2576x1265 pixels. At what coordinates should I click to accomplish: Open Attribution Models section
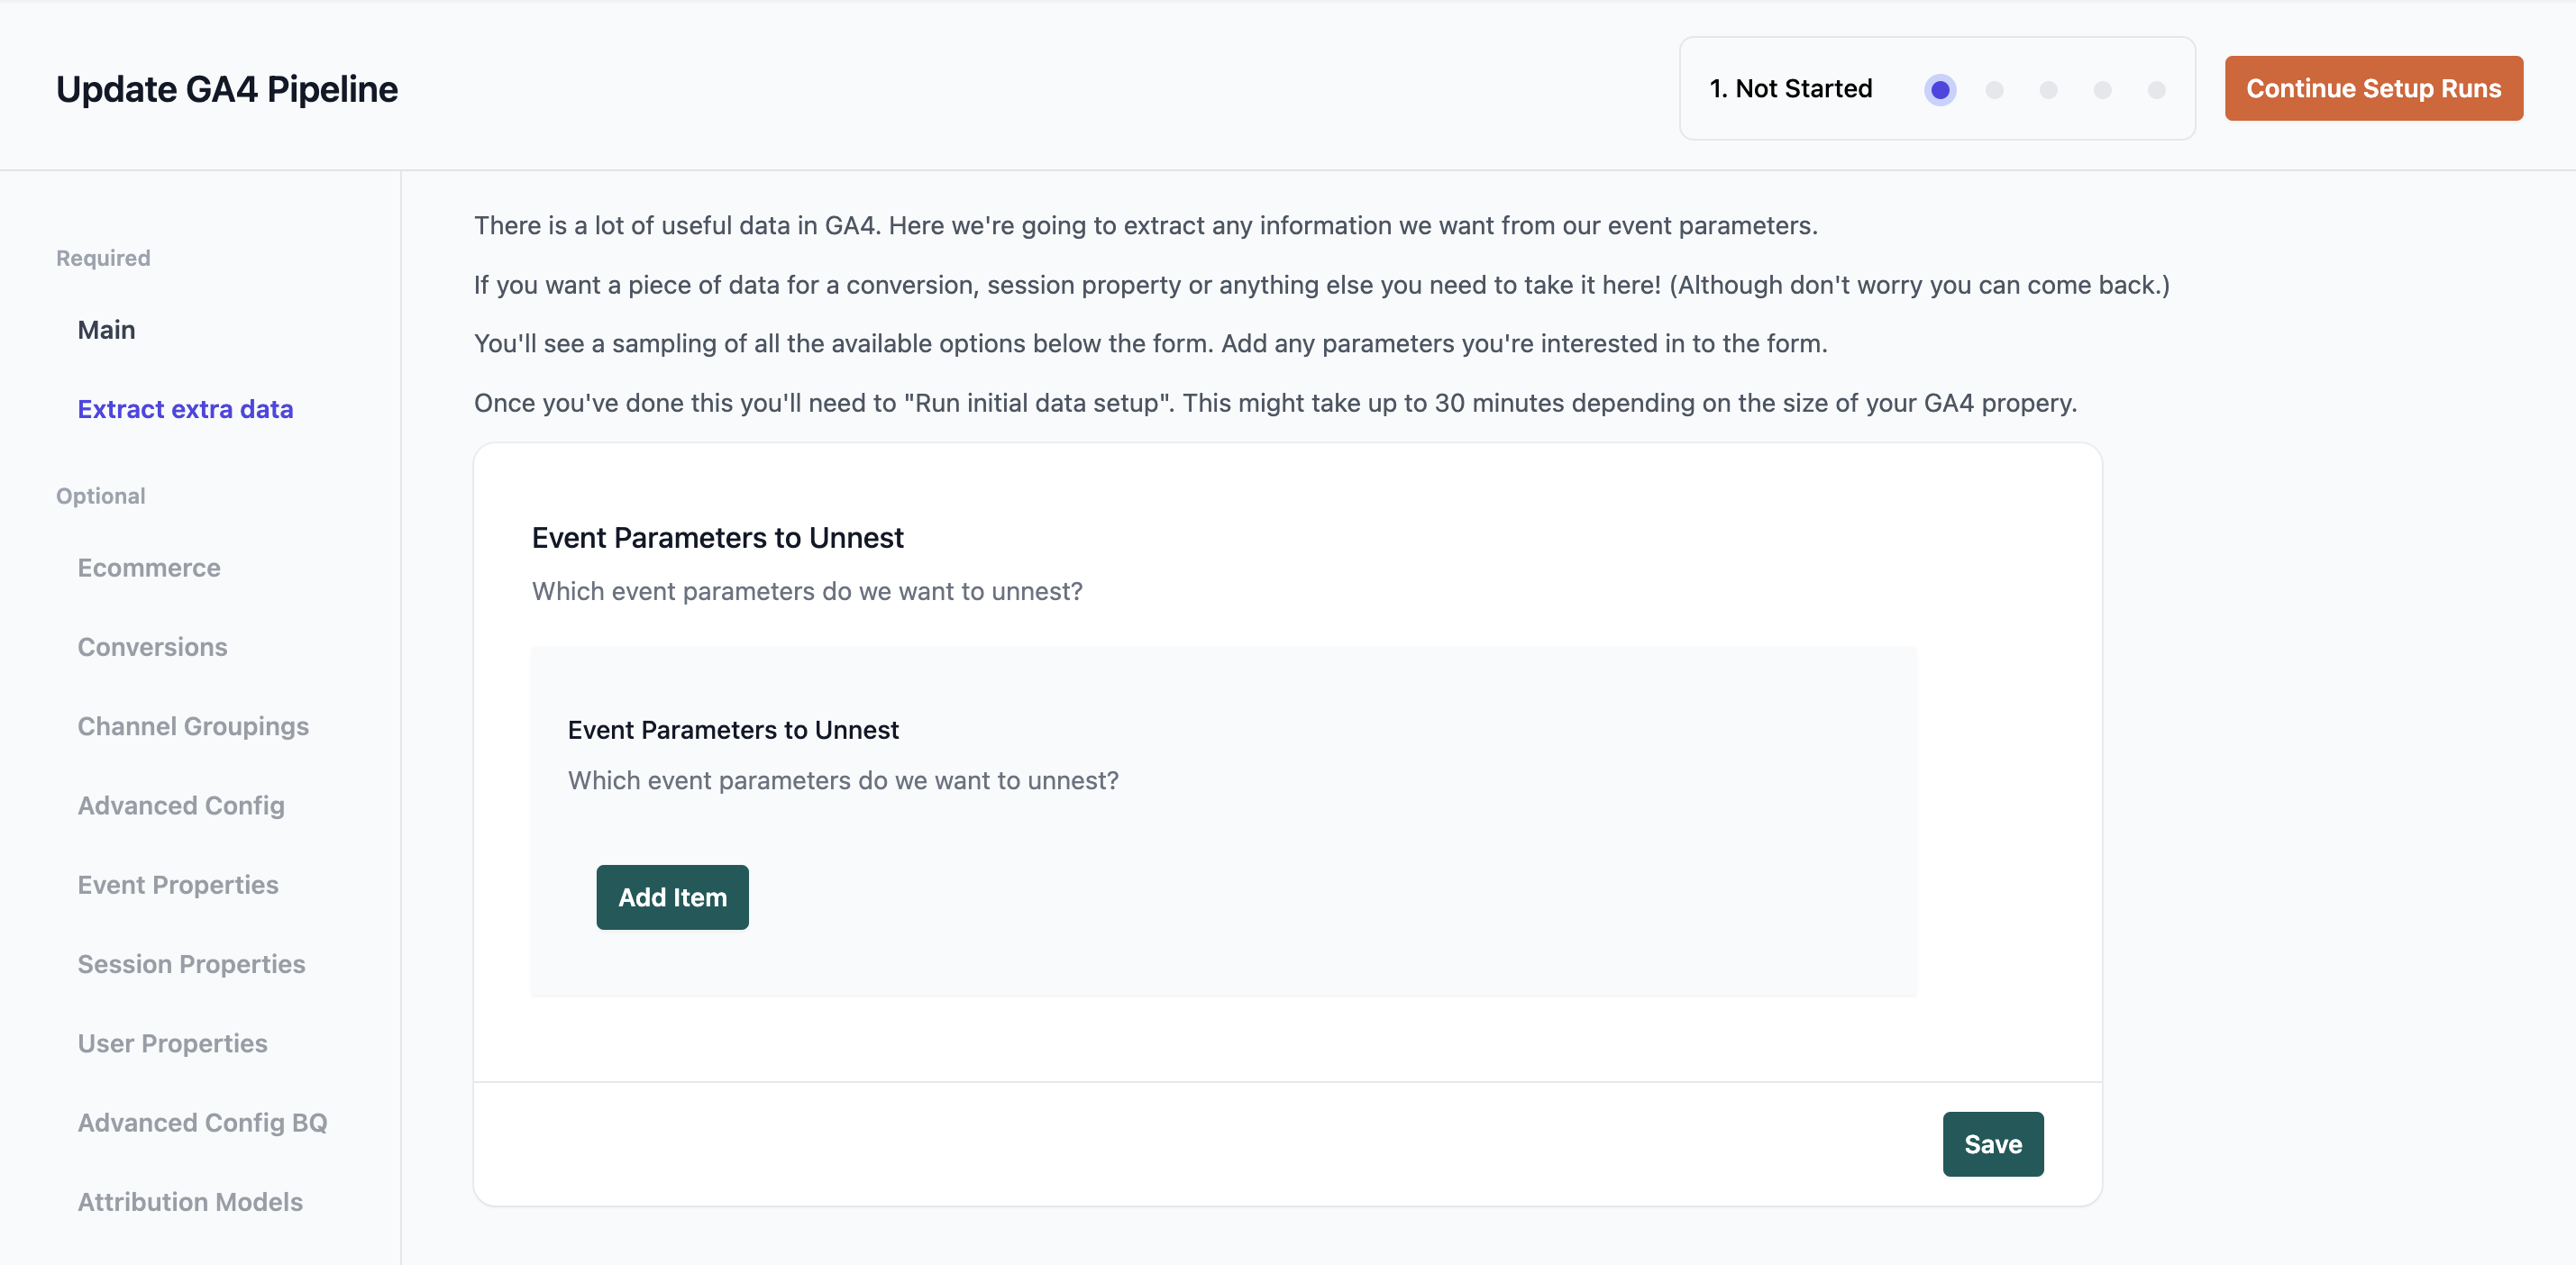(x=190, y=1202)
